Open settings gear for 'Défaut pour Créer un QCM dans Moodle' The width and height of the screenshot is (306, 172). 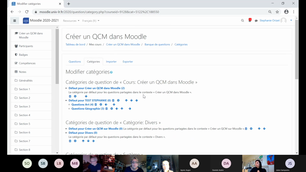75,97
